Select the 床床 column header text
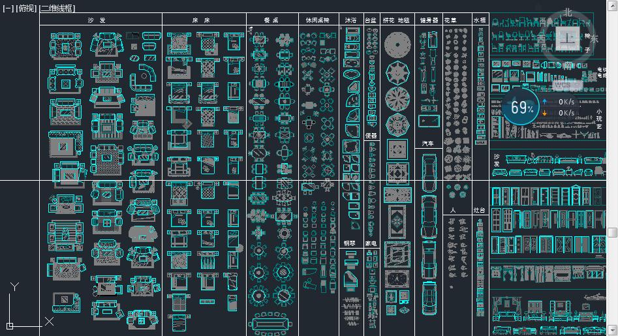 point(201,20)
